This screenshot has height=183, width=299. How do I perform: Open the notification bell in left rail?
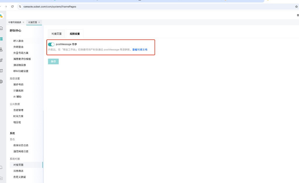1,167
